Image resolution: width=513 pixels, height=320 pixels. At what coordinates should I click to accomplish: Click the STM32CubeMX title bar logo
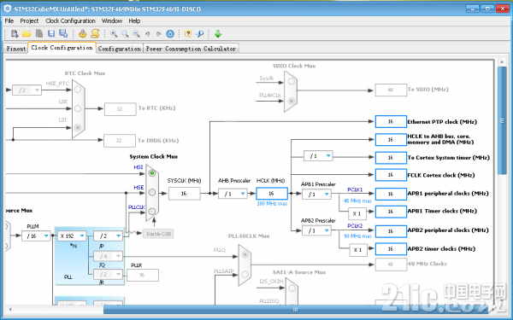point(8,9)
